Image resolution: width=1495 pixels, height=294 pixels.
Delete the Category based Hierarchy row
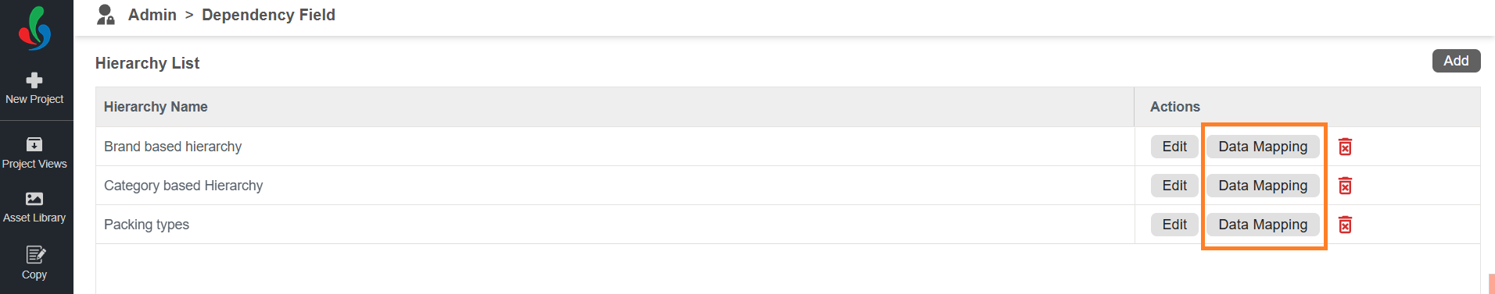pyautogui.click(x=1345, y=186)
